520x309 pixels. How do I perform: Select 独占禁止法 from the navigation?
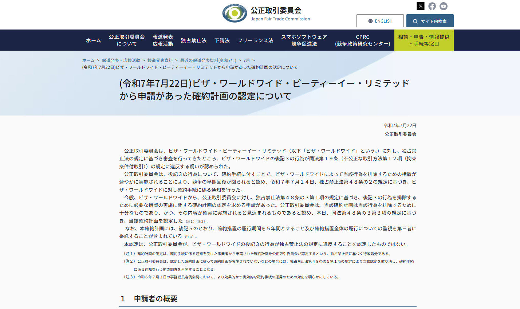pyautogui.click(x=193, y=40)
